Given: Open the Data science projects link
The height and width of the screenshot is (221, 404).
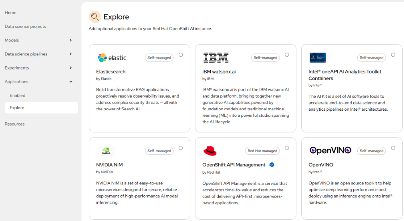Looking at the screenshot, I should coord(25,26).
